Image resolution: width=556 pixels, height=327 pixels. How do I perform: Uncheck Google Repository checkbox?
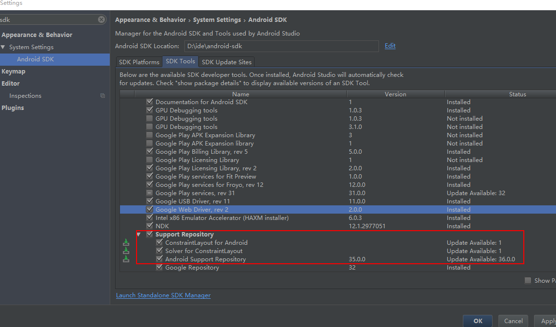tap(159, 267)
